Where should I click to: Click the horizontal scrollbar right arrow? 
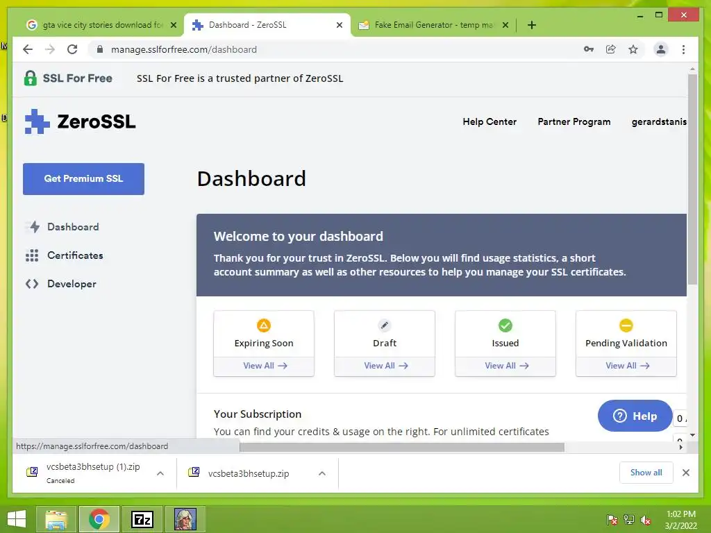click(x=680, y=447)
